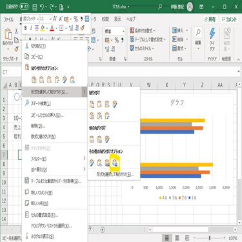Click Increase Font Size in mini toolbar
The image size is (242, 242).
pyautogui.click(x=55, y=19)
